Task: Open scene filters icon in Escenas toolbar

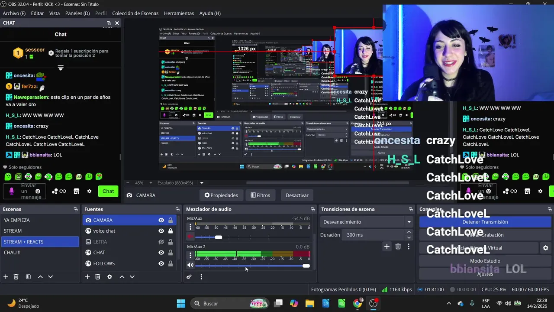Action: (28, 276)
